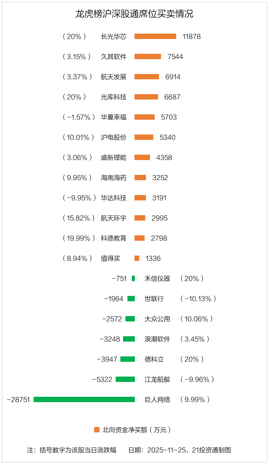Viewport: 269px width, 464px height.
Task: Click the value -2572 beside 大众公用
Action: (112, 319)
